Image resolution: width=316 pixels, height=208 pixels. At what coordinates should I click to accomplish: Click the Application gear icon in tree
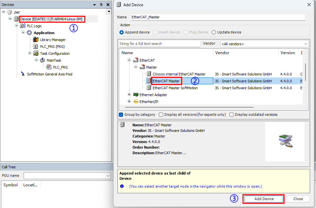point(29,33)
